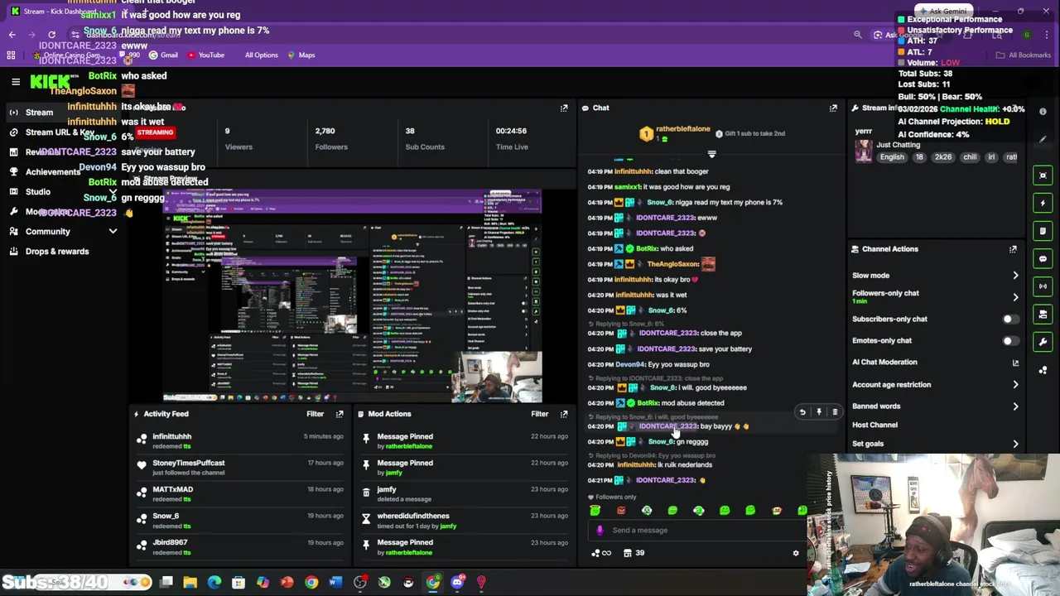
Task: Open Activity Feed Filter dropdown
Action: [316, 414]
